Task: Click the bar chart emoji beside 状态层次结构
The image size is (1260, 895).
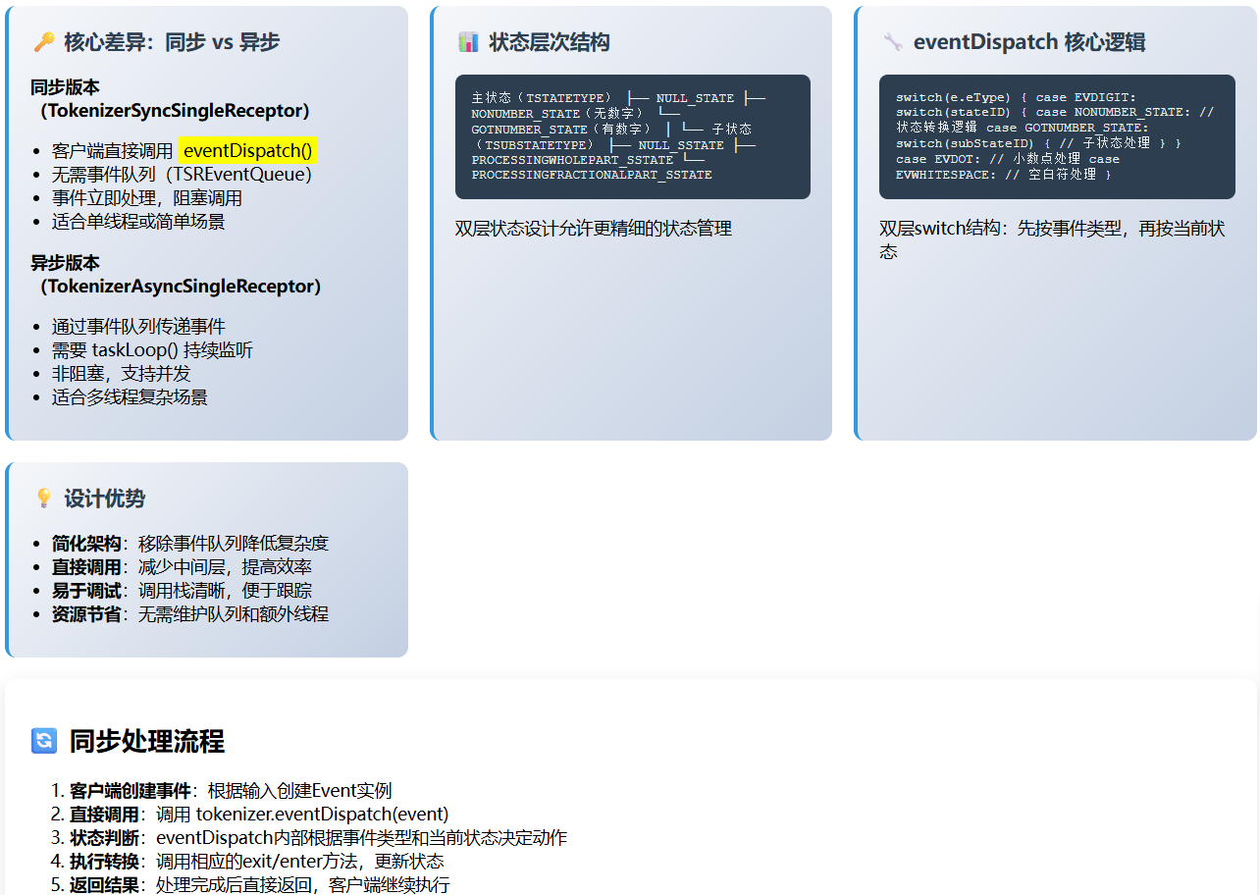Action: 468,42
